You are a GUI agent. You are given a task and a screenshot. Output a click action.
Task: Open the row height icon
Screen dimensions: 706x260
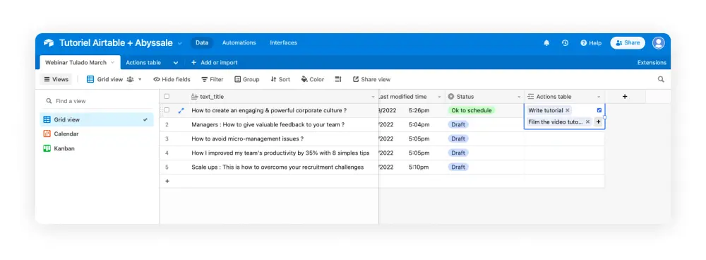(338, 79)
